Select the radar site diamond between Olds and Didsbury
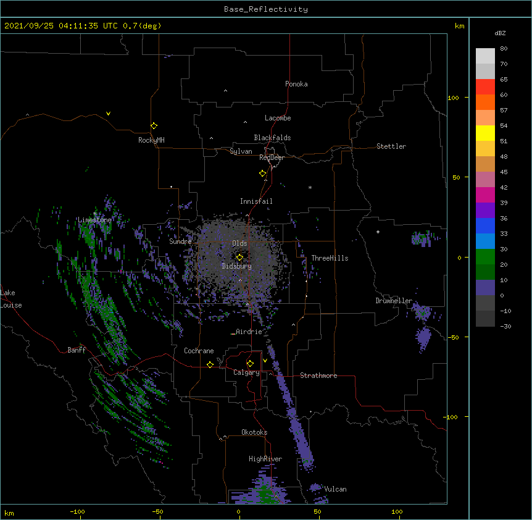The image size is (532, 520). coord(239,257)
